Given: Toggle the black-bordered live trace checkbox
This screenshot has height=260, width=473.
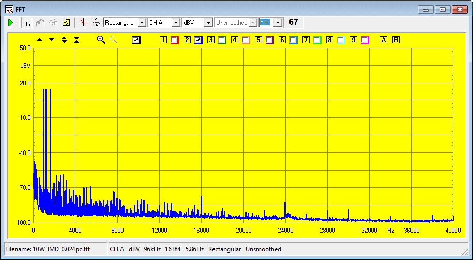Looking at the screenshot, I should click(x=136, y=40).
